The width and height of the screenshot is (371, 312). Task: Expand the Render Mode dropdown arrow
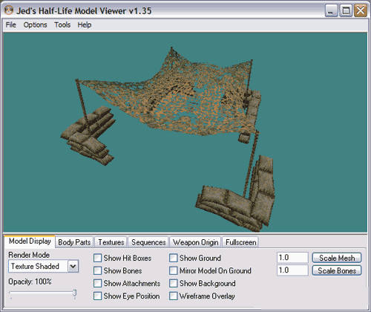[73, 266]
